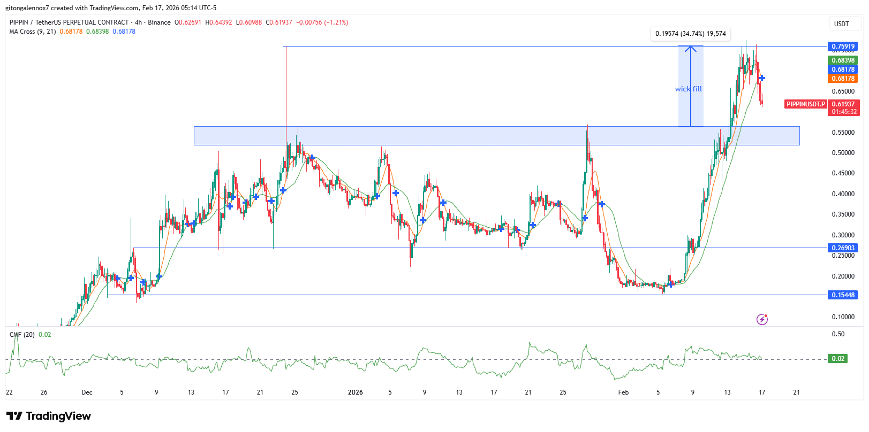Click the latest blue MA cross marker

tap(761, 78)
